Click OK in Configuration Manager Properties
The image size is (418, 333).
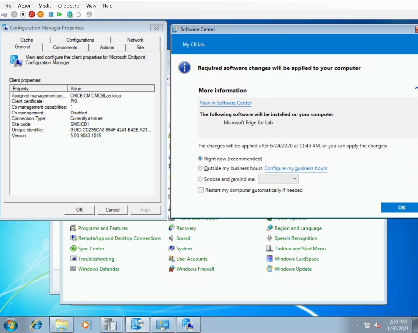point(80,210)
